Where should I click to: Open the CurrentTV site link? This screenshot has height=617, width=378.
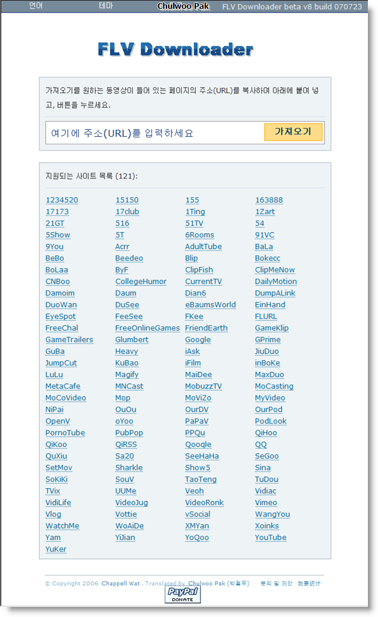pyautogui.click(x=203, y=281)
